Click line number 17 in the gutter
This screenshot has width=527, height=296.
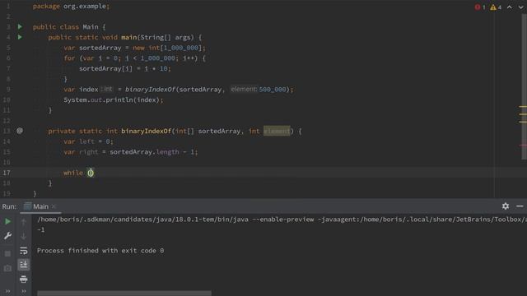(x=7, y=173)
